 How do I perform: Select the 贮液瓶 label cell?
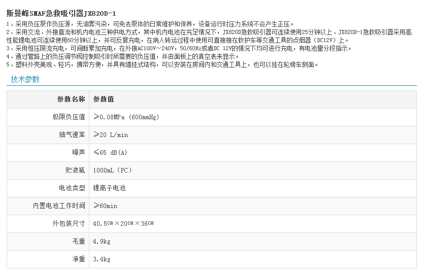[x=75, y=170]
